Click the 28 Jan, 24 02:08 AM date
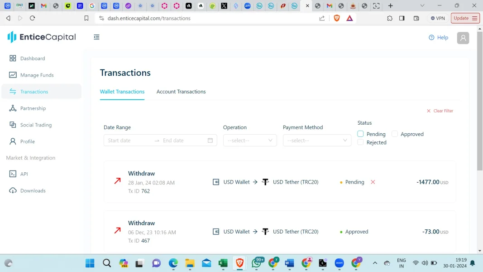The image size is (483, 272). coord(151,183)
